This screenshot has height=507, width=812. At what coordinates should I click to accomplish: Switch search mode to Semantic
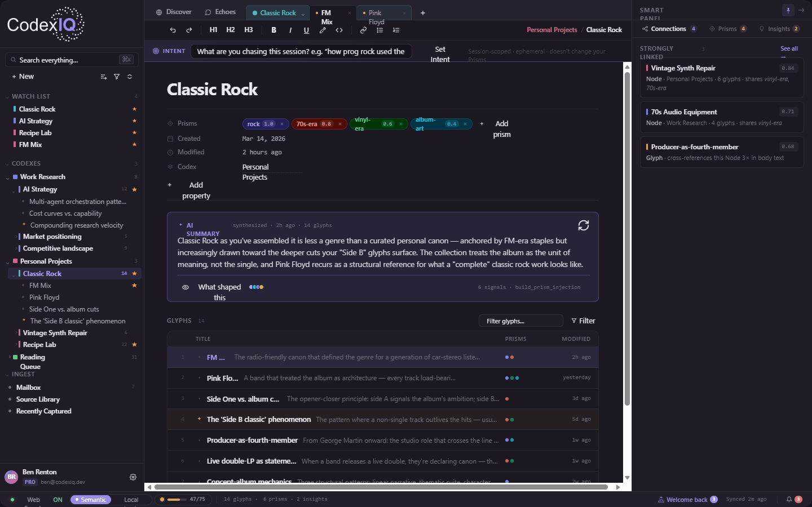click(91, 500)
